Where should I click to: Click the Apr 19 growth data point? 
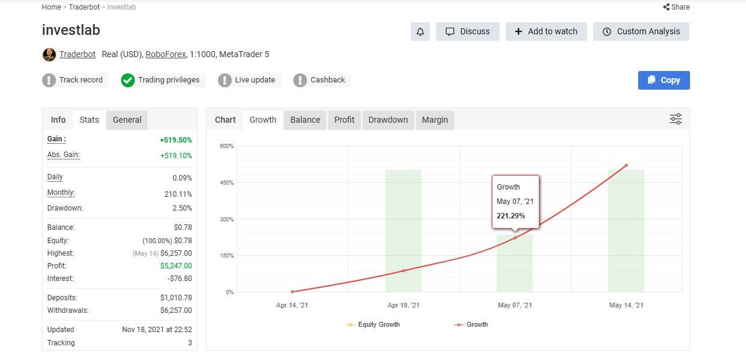[x=403, y=271]
